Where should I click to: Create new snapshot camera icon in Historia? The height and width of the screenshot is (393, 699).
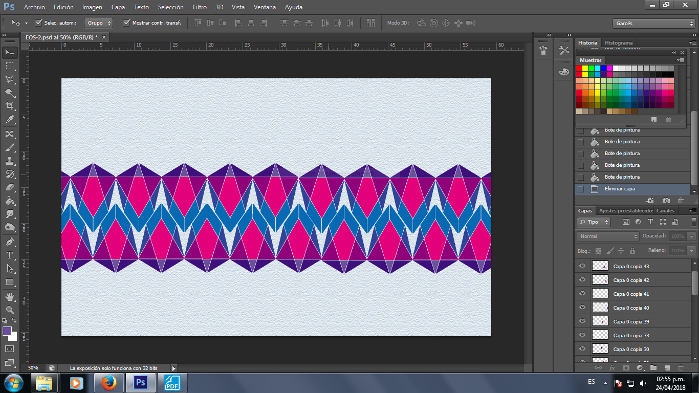(x=666, y=201)
